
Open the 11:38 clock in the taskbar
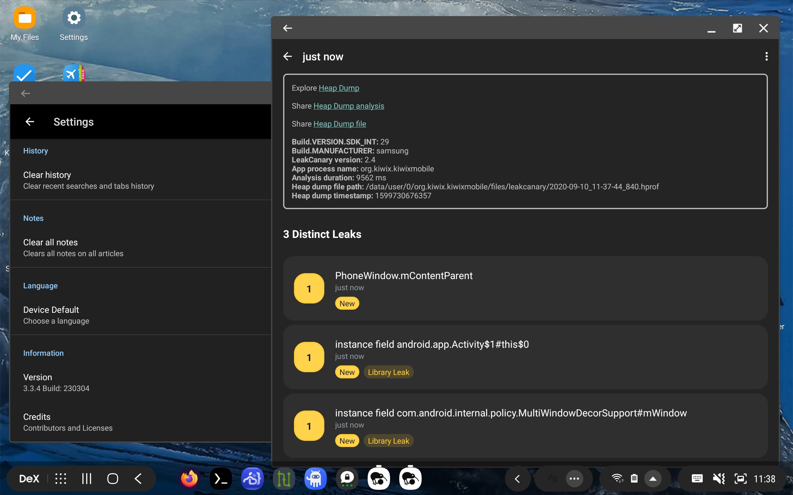coord(764,479)
